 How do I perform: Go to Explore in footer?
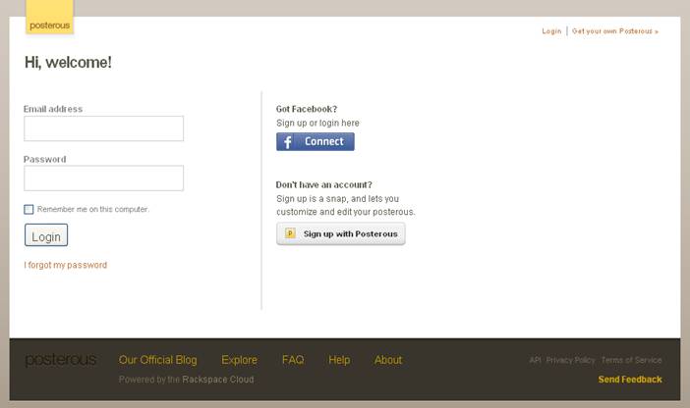click(x=240, y=360)
